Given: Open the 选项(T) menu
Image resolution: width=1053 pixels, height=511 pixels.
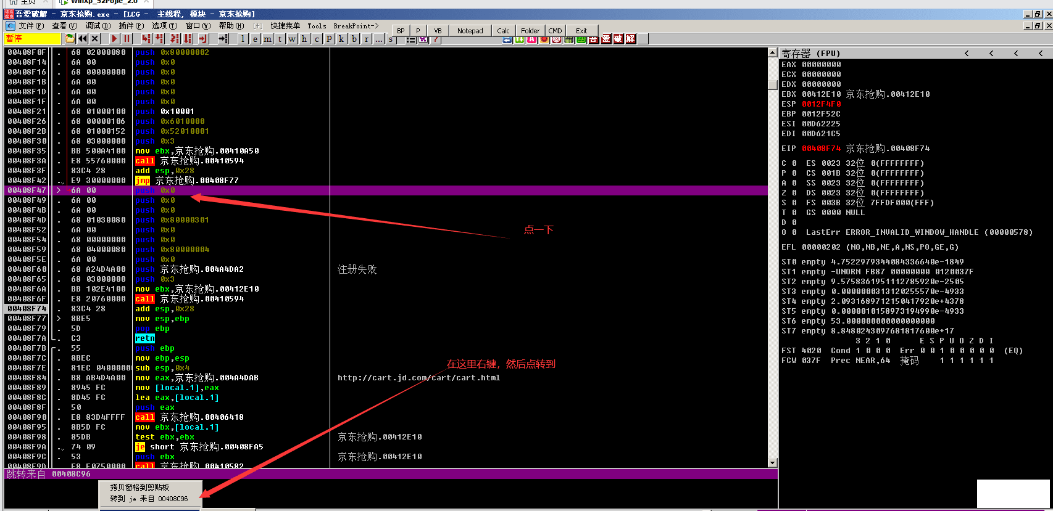Looking at the screenshot, I should click(164, 26).
